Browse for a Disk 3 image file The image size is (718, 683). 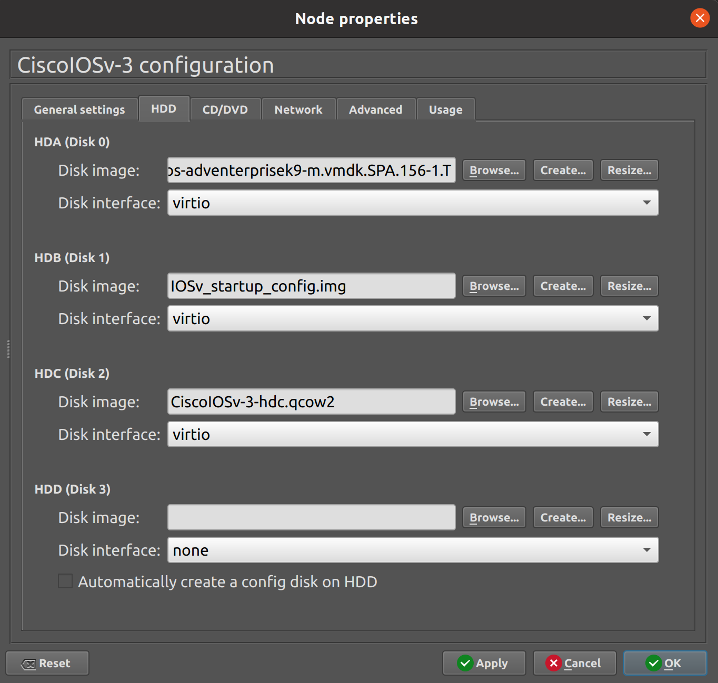point(493,517)
